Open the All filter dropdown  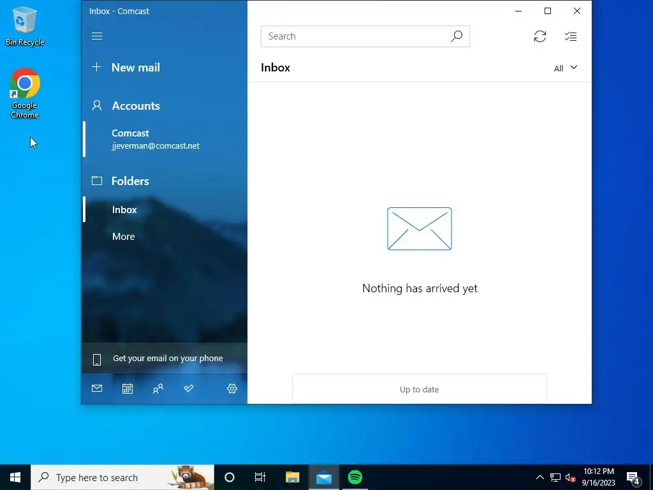point(566,68)
